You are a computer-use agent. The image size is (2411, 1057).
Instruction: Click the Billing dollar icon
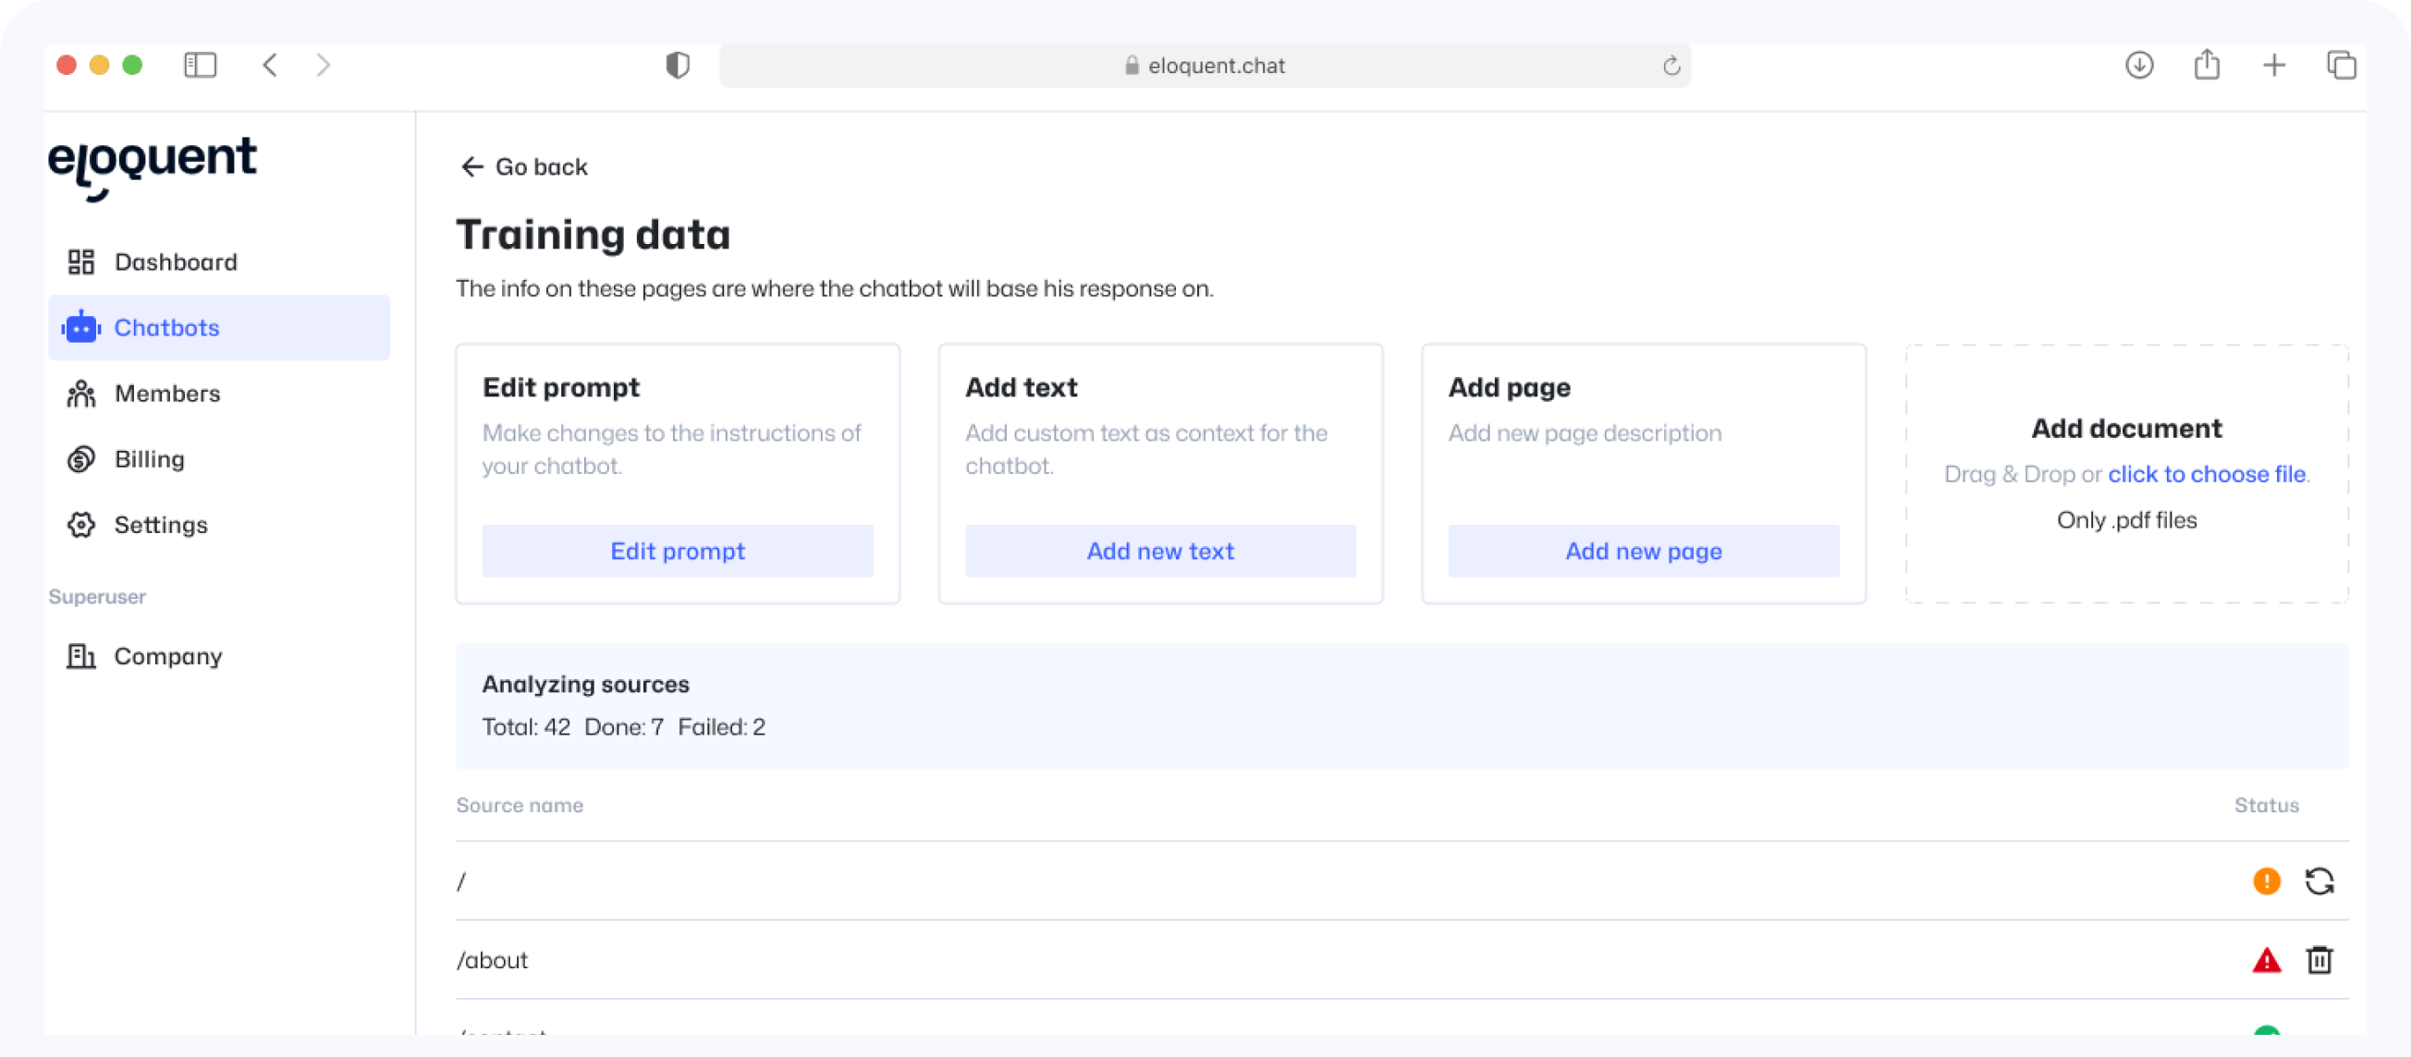[x=81, y=459]
